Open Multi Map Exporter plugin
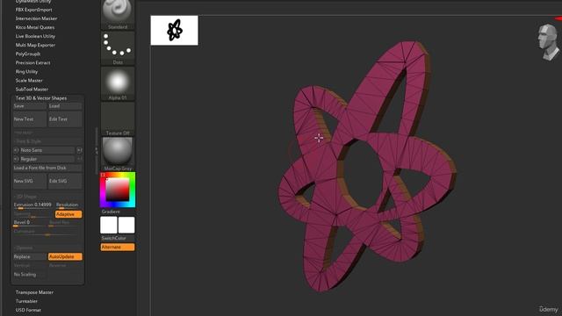Screen dimensions: 562x316 click(35, 45)
